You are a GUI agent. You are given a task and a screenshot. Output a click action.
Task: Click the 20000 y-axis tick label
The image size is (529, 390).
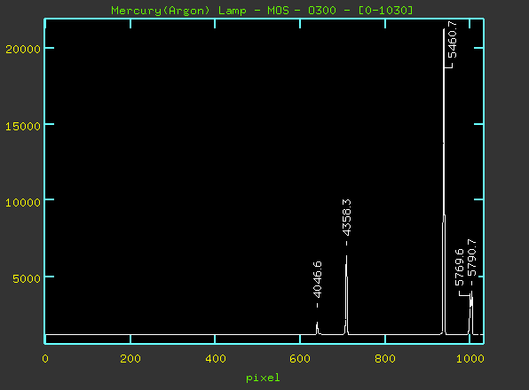point(23,49)
